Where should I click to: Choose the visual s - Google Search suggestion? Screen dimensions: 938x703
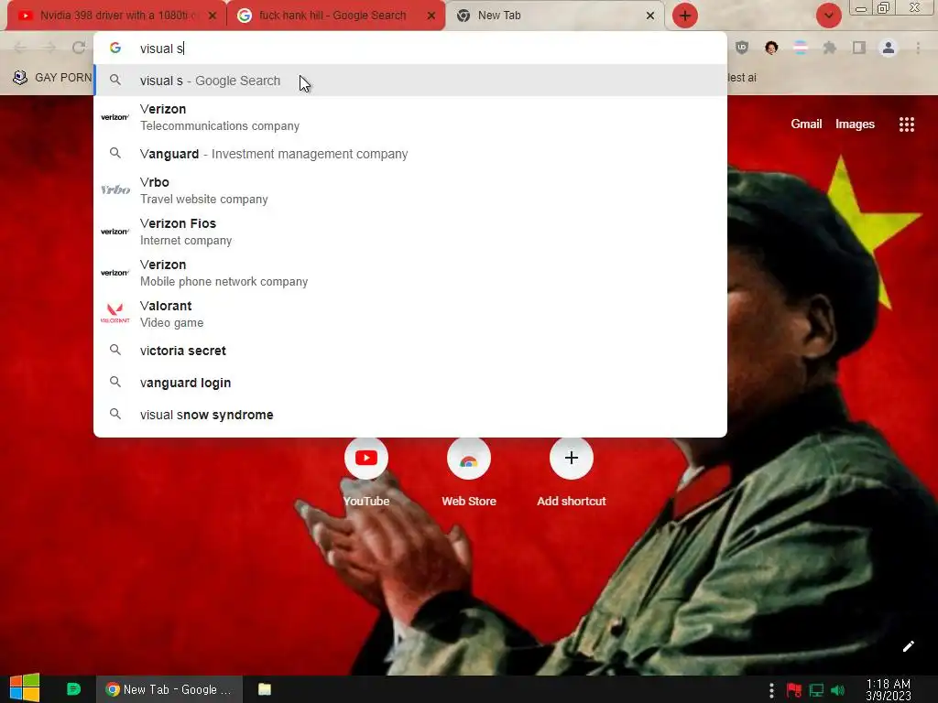(x=410, y=81)
